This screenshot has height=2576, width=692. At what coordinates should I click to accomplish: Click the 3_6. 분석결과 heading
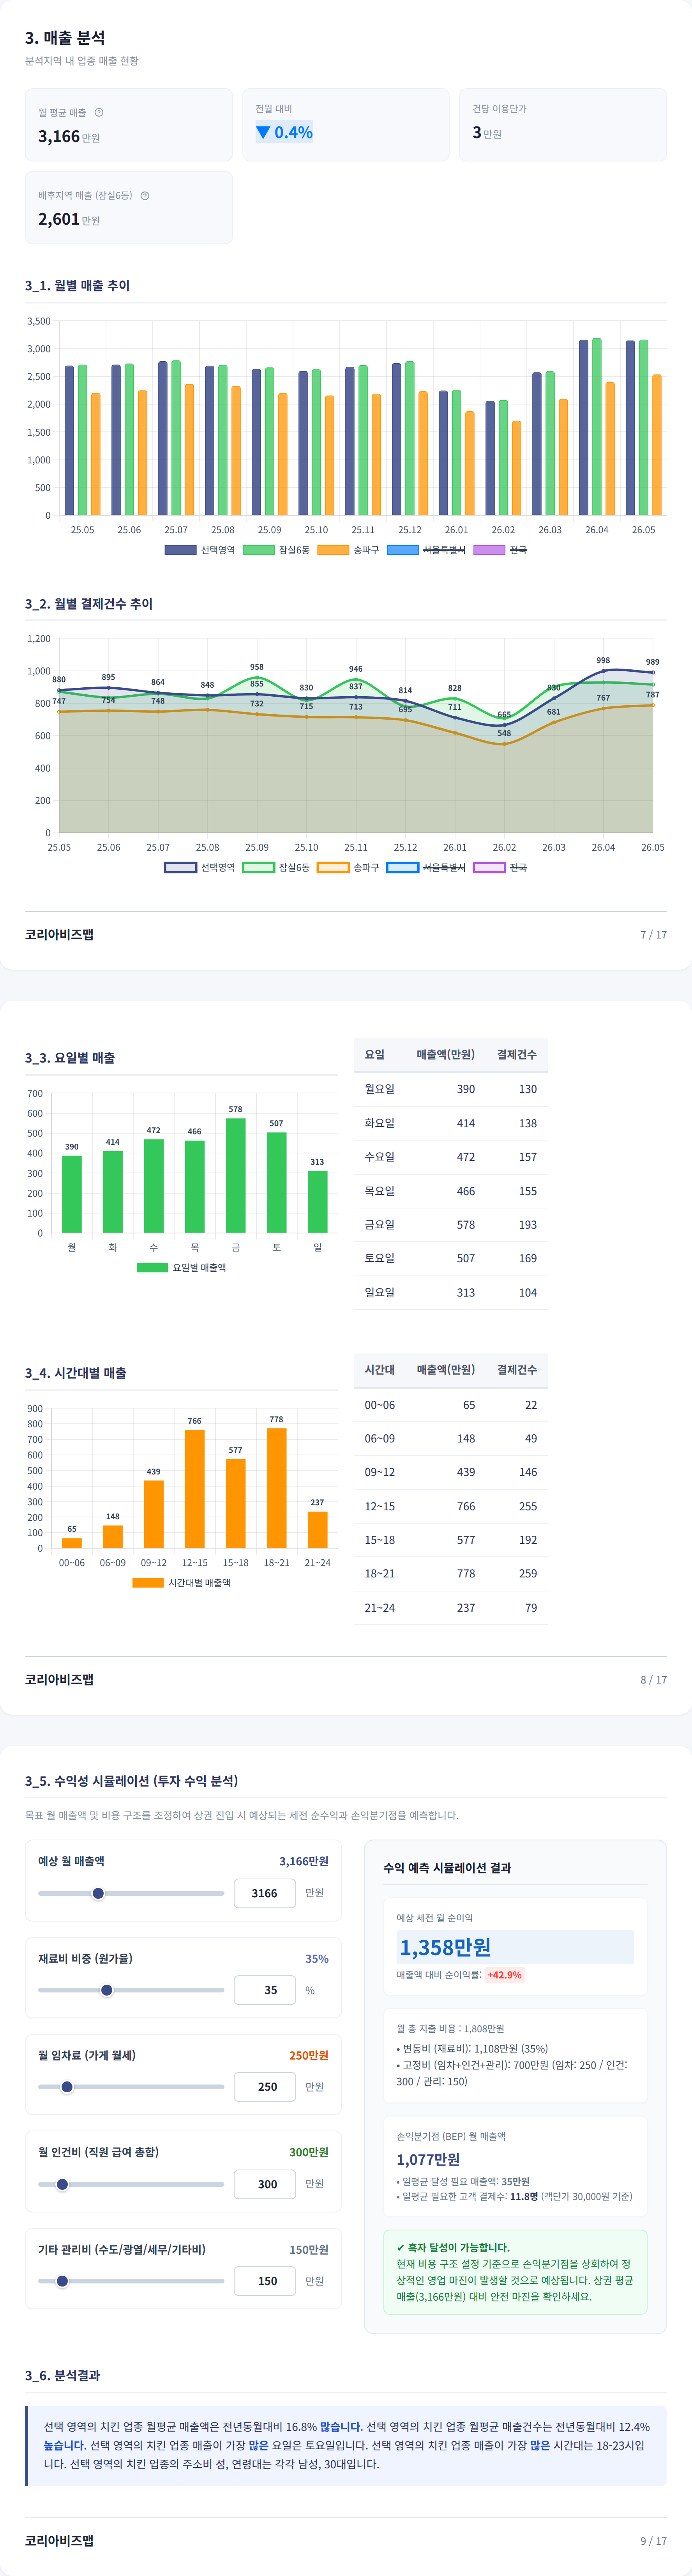(x=62, y=2375)
